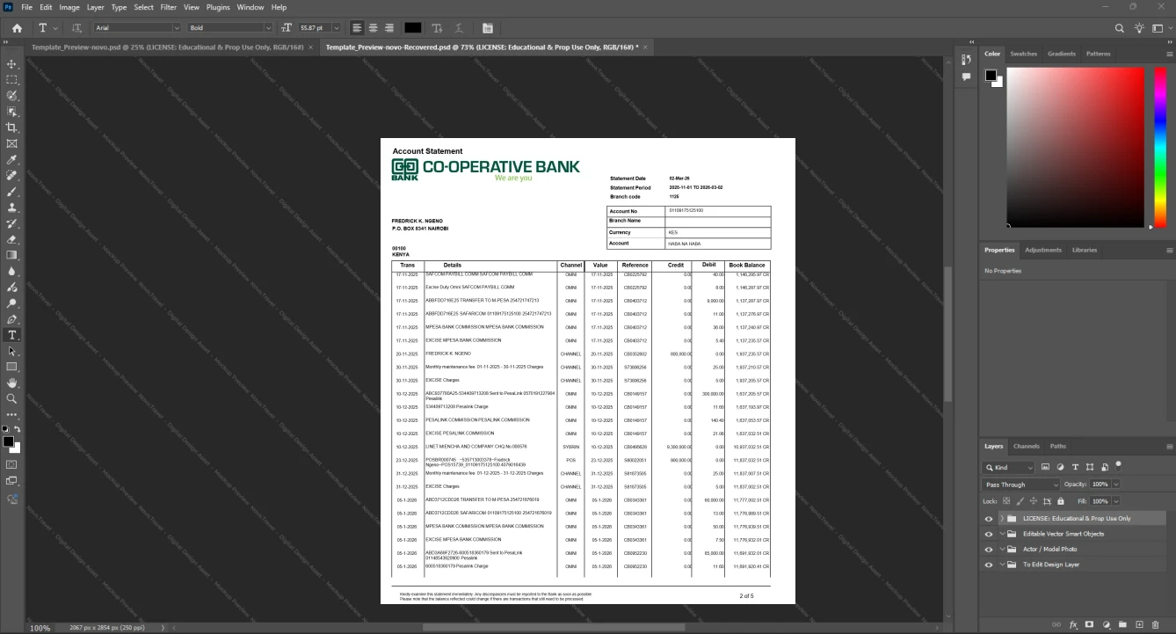Select the Hand tool
This screenshot has width=1176, height=634.
click(11, 383)
